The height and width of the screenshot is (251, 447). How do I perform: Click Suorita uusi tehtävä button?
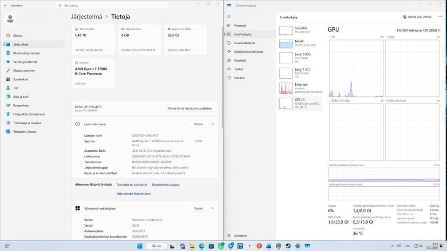417,17
